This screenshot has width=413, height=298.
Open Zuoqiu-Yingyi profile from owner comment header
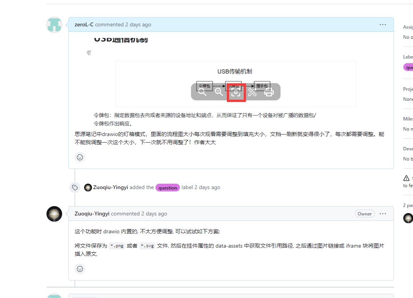click(x=92, y=214)
